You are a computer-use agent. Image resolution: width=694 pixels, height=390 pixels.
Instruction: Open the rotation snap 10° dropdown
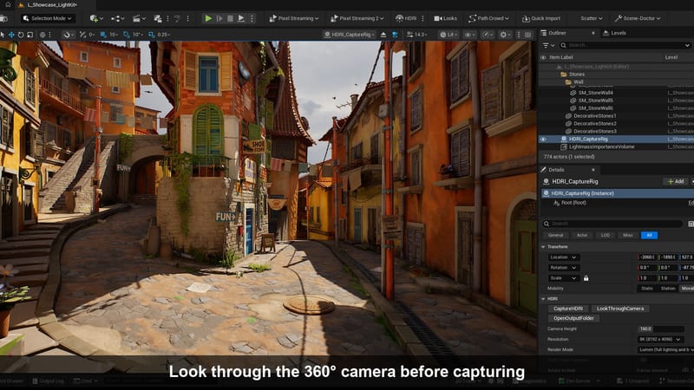pyautogui.click(x=138, y=34)
